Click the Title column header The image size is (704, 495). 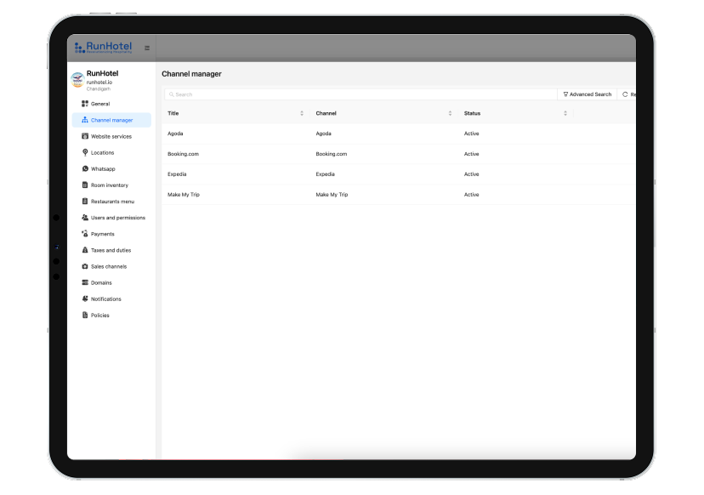point(236,113)
